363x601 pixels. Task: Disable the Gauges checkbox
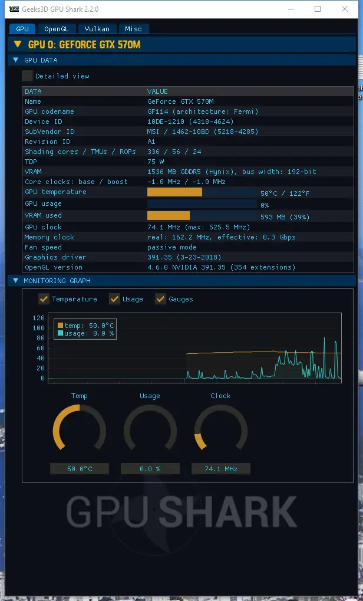pyautogui.click(x=160, y=299)
